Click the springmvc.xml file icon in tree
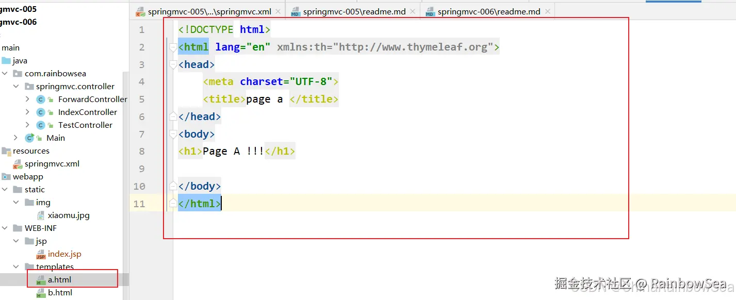 point(18,163)
